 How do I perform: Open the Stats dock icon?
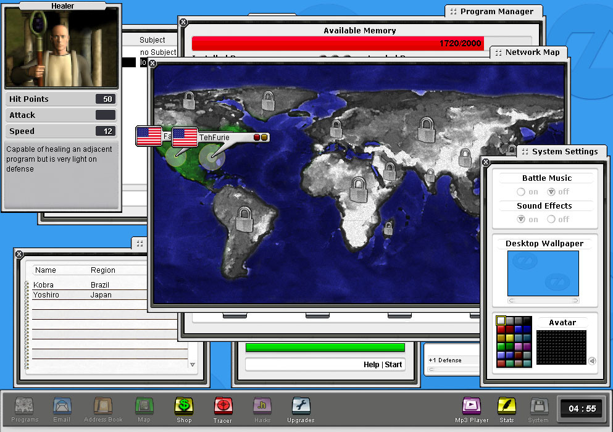(x=507, y=409)
